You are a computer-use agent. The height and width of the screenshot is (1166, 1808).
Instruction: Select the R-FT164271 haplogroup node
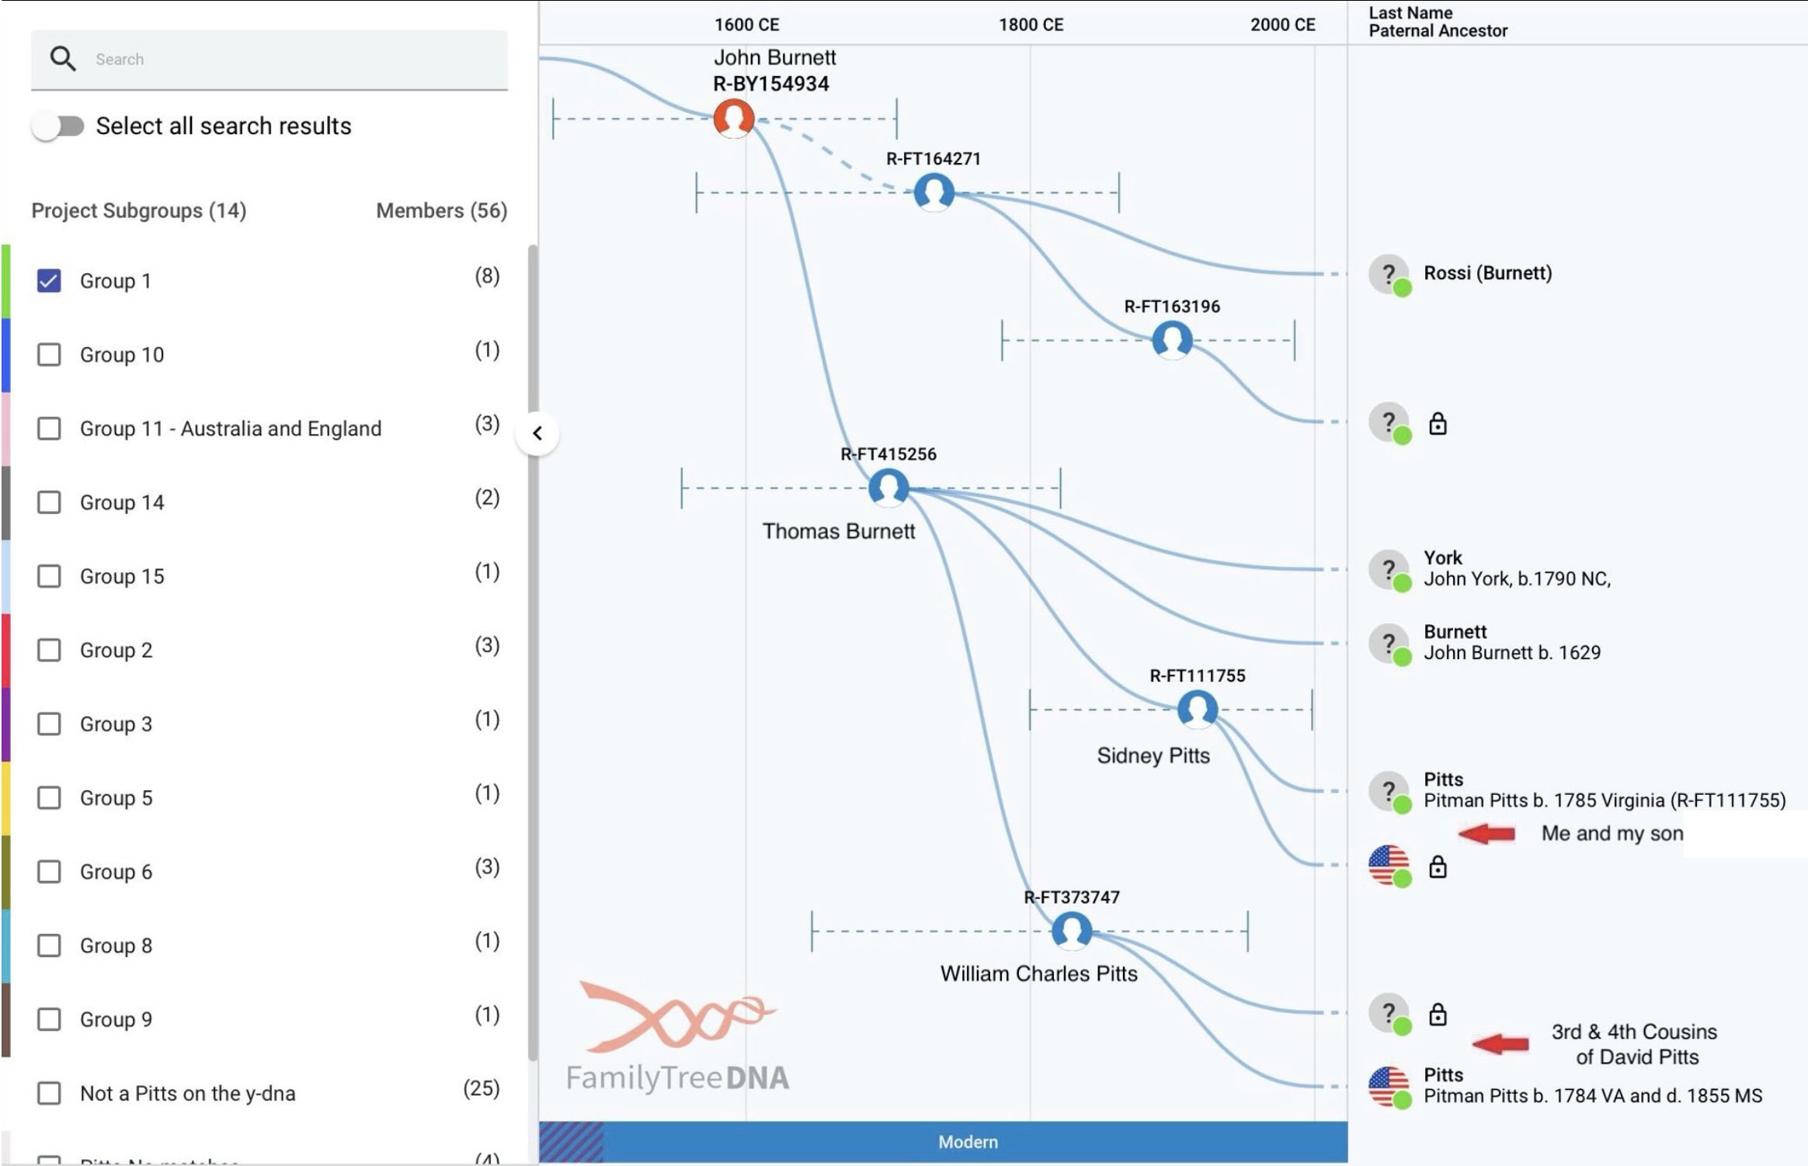point(934,193)
